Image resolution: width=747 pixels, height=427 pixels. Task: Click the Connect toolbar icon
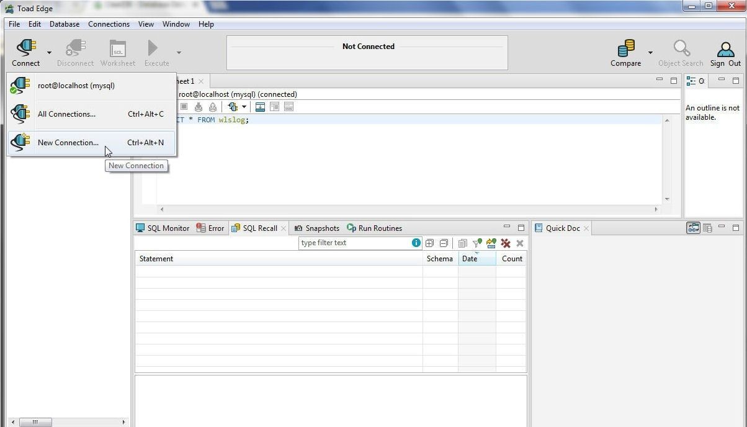25,48
